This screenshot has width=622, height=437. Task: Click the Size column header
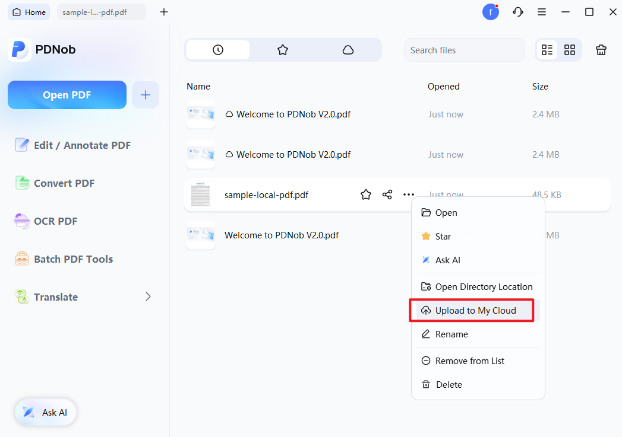[x=540, y=87]
